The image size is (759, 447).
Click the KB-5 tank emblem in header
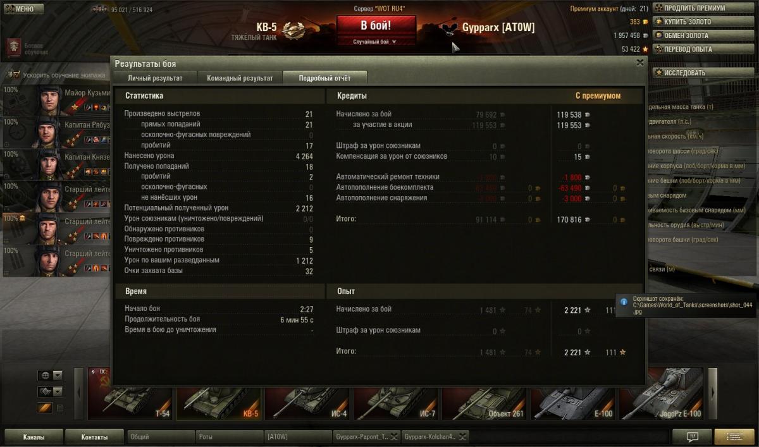pyautogui.click(x=293, y=30)
